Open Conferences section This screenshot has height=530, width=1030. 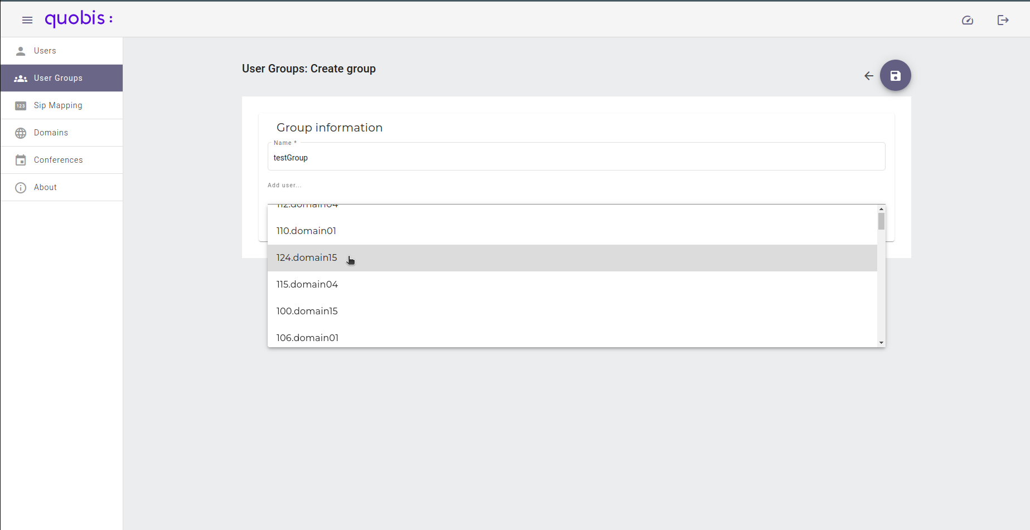coord(62,160)
